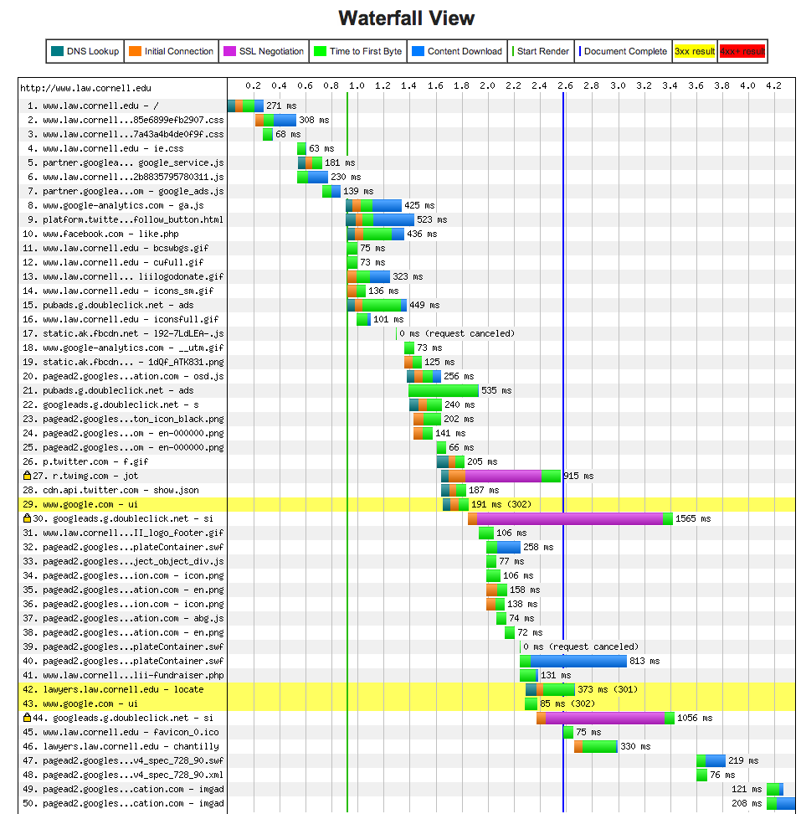Select request 15 pubads.g.doubleclick.net - ads

tap(108, 305)
